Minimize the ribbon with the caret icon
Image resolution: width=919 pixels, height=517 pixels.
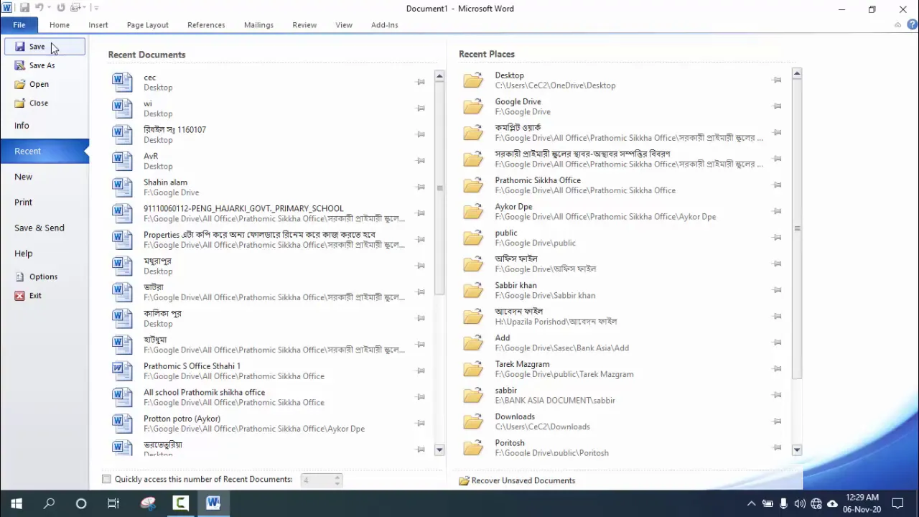click(897, 24)
